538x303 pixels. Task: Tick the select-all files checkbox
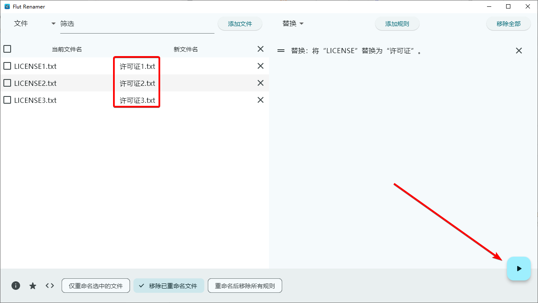(7, 49)
